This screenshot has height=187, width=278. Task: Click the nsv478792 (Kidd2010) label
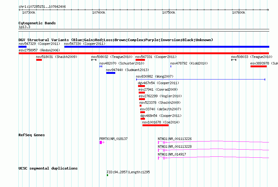(189, 63)
